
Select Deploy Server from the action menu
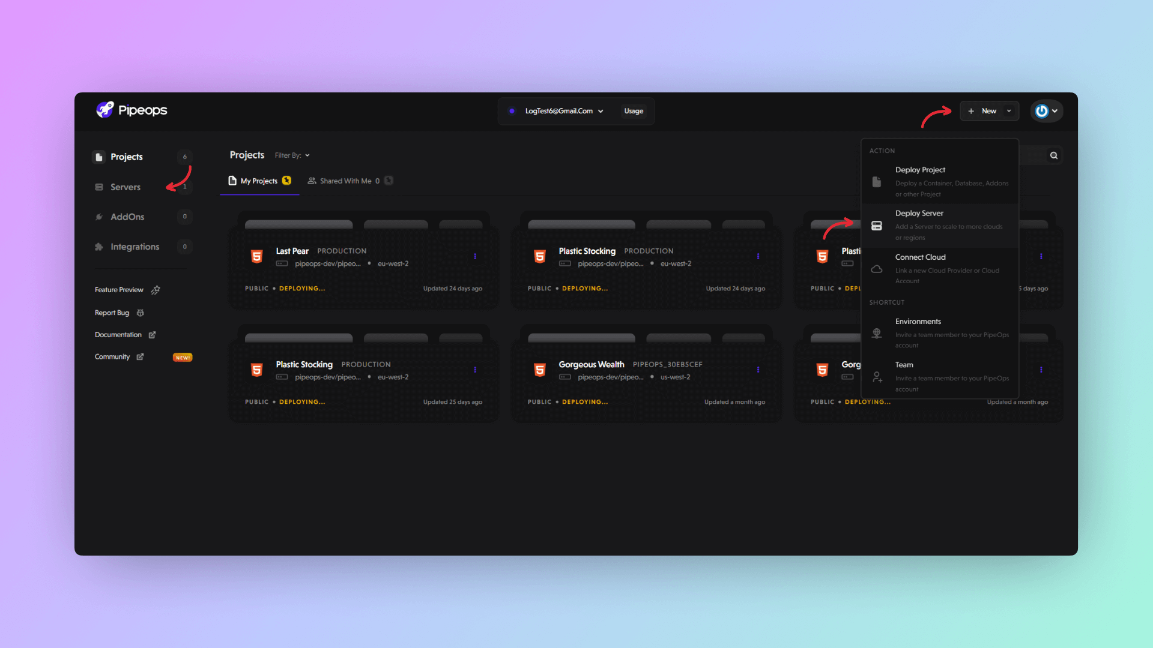tap(940, 226)
